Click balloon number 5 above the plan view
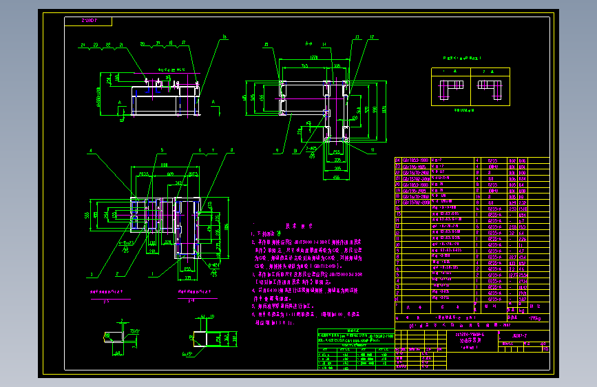 pyautogui.click(x=162, y=150)
